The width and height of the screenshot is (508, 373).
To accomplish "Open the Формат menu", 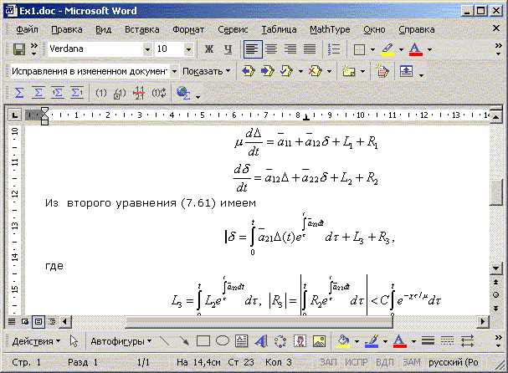I will (187, 28).
